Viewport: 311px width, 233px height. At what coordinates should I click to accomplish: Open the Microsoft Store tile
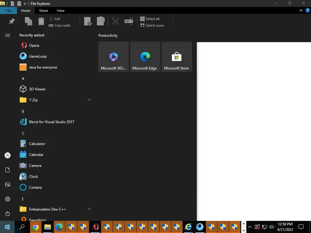point(176,57)
